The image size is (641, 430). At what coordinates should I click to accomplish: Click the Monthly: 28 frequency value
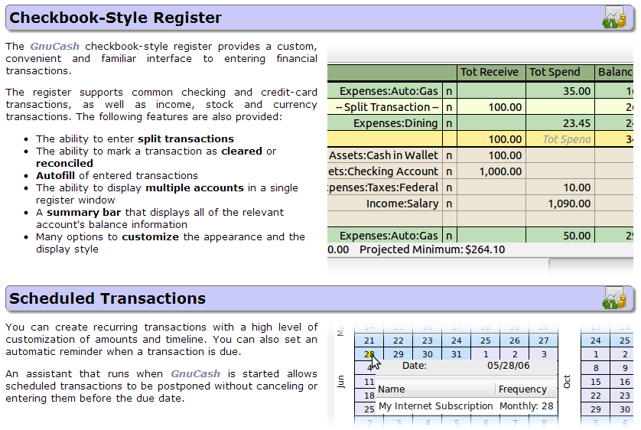pyautogui.click(x=526, y=406)
